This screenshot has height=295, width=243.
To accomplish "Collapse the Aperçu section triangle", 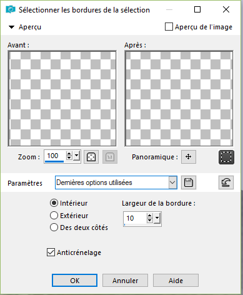I will pyautogui.click(x=11, y=27).
